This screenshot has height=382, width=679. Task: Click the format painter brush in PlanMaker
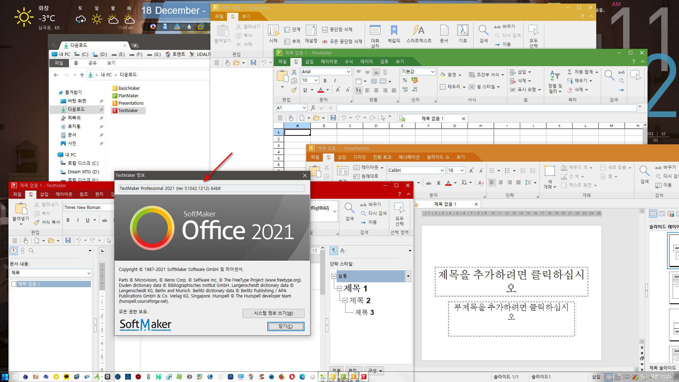tap(294, 90)
